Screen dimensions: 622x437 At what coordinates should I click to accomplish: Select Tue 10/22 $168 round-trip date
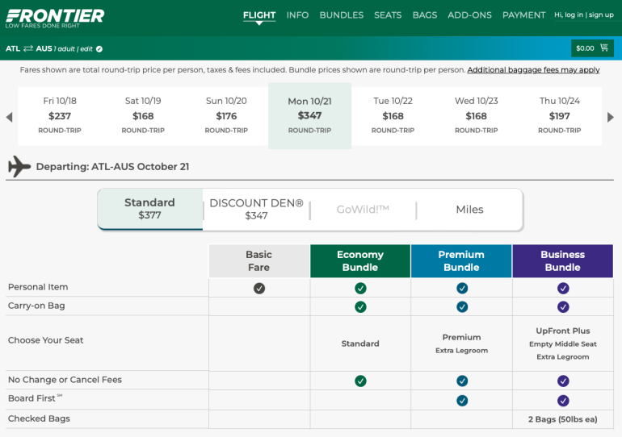[393, 115]
